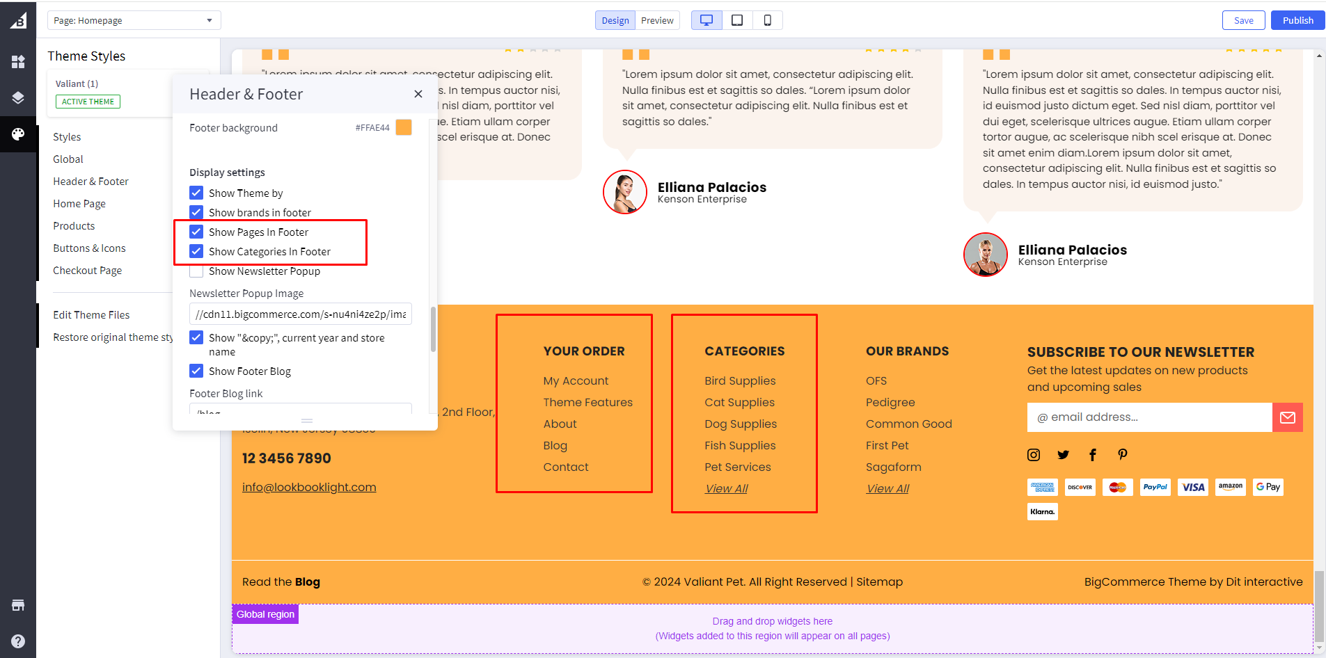This screenshot has height=658, width=1326.
Task: Open Header & Footer menu item
Action: click(x=90, y=182)
